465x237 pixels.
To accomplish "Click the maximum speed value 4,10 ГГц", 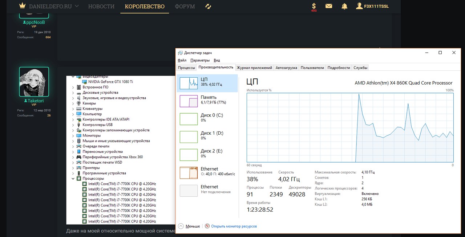I will click(x=368, y=172).
